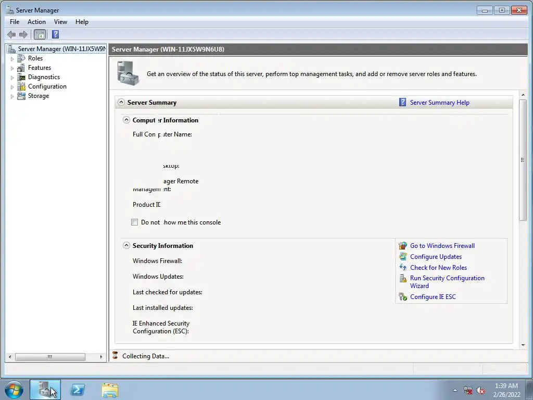Select Server Manager (WIN-11JX5W9N...) root node label
Image resolution: width=533 pixels, height=400 pixels.
(62, 49)
